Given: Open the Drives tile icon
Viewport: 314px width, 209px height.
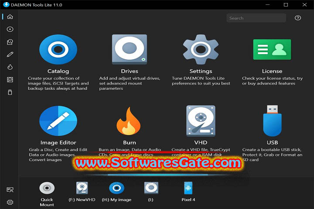Looking at the screenshot, I should [x=130, y=49].
